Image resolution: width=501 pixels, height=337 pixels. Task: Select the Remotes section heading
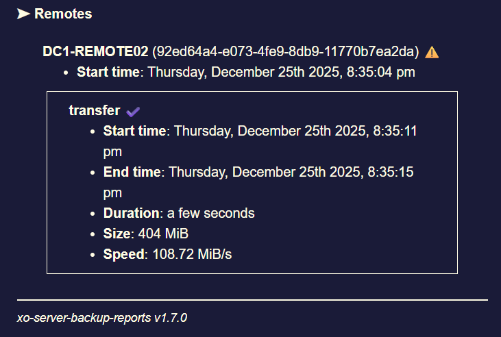click(63, 14)
